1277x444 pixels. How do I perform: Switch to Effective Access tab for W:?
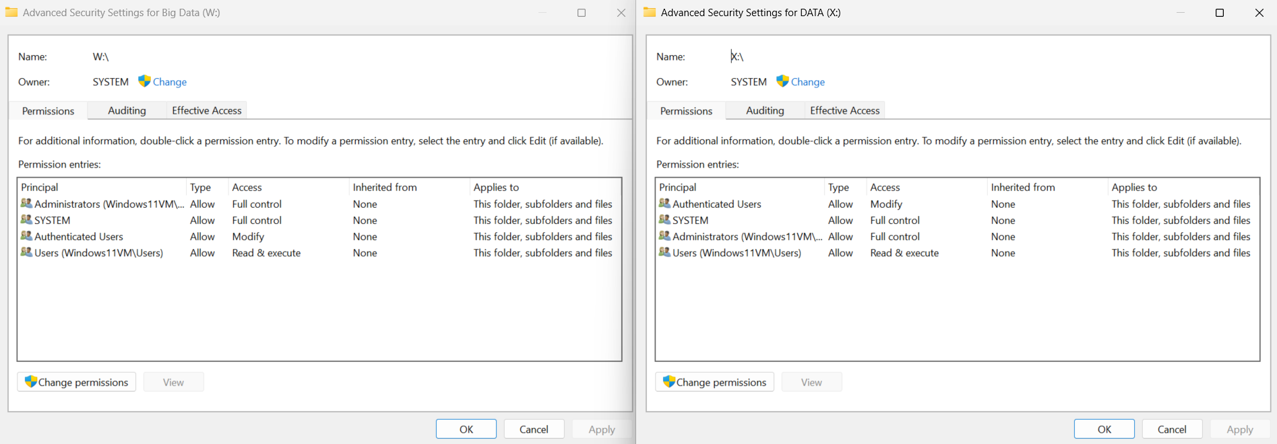coord(206,110)
